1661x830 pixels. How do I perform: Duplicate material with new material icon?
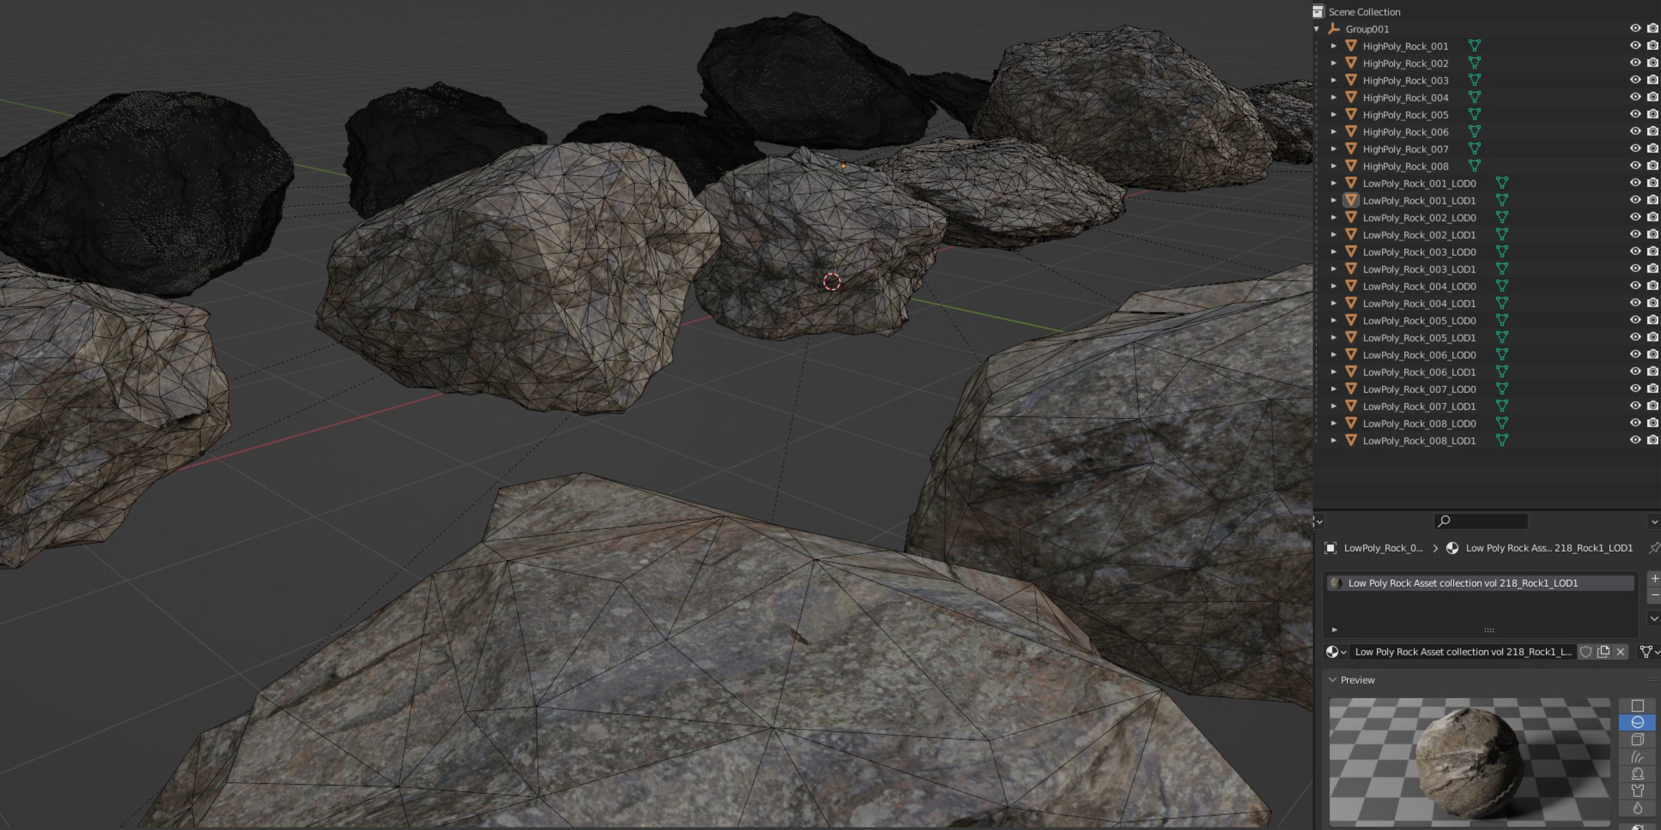coord(1603,652)
